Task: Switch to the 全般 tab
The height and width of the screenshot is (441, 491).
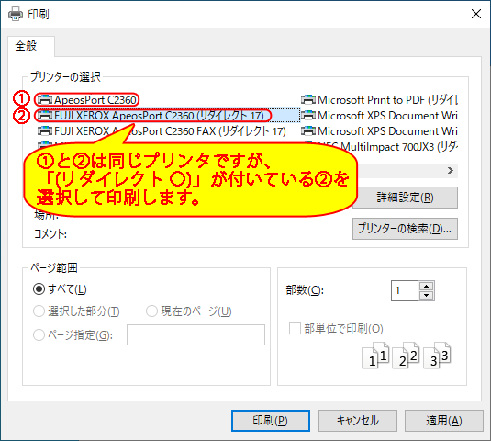Action: coord(26,46)
